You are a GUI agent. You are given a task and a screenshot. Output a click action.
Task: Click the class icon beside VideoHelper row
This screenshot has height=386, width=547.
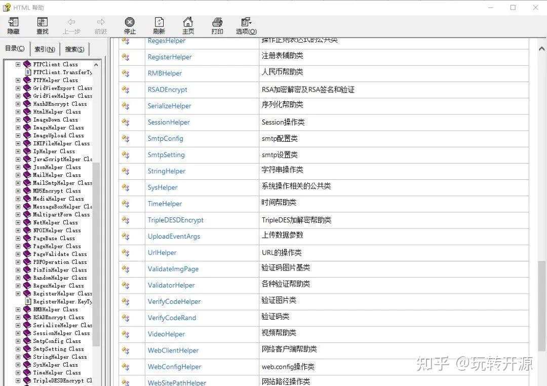126,334
